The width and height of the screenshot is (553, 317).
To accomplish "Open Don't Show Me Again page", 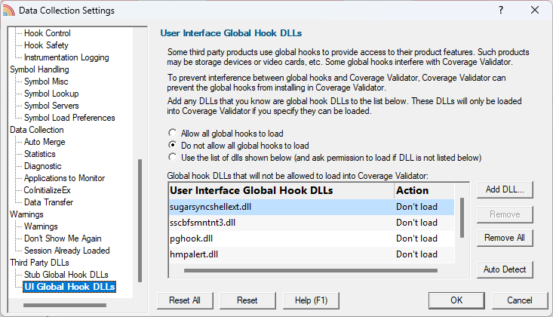I will (x=63, y=239).
